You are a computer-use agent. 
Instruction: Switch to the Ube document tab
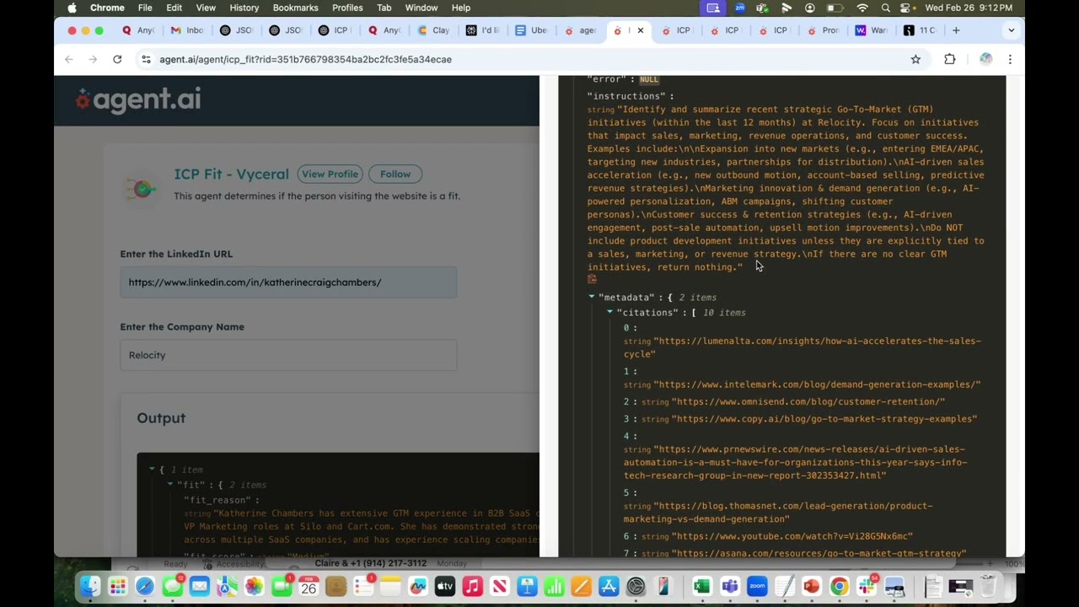click(532, 30)
